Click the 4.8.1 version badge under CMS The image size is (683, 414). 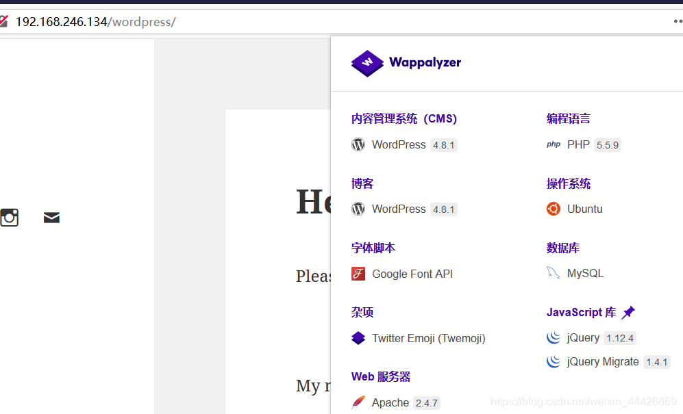coord(443,145)
